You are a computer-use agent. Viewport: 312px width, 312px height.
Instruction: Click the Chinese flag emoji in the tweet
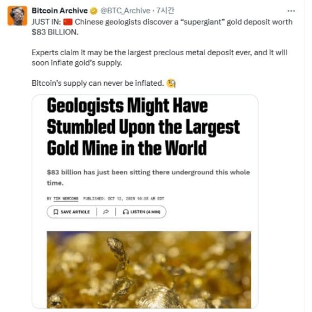tap(67, 22)
